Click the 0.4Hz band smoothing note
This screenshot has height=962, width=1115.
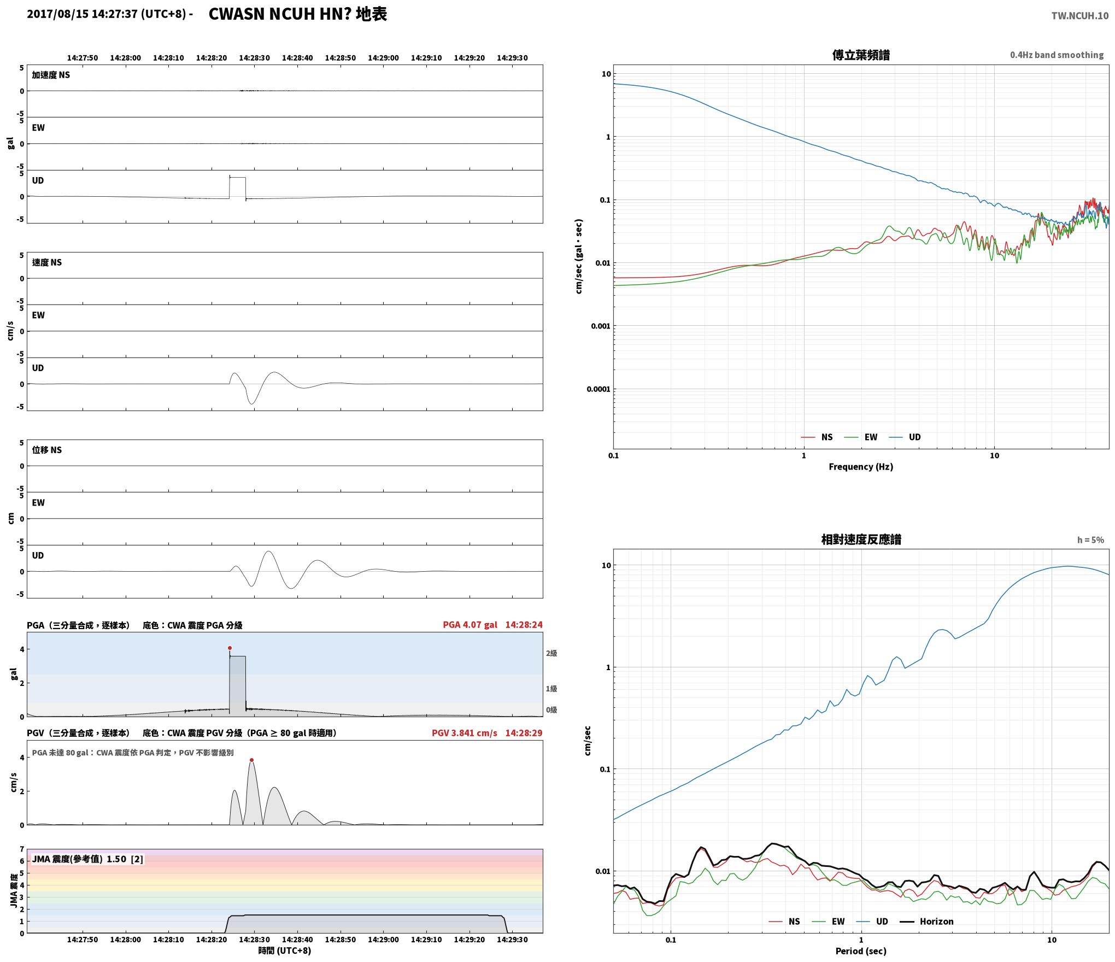(x=1057, y=55)
